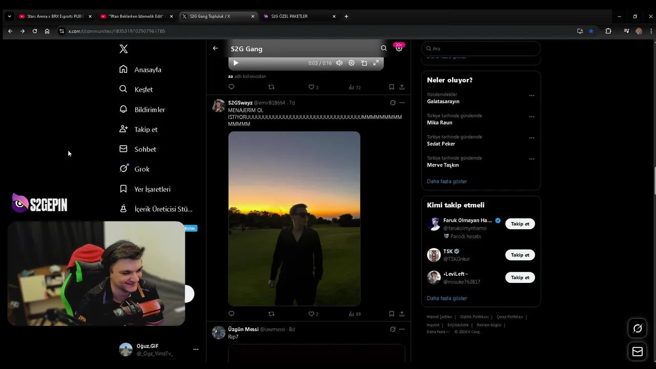Open S2GSwayz username link
Screen dimensions: 656x369
coord(240,102)
